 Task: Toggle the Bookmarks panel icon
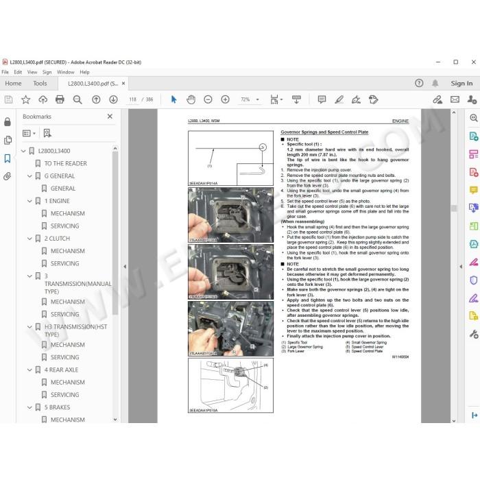click(8, 158)
